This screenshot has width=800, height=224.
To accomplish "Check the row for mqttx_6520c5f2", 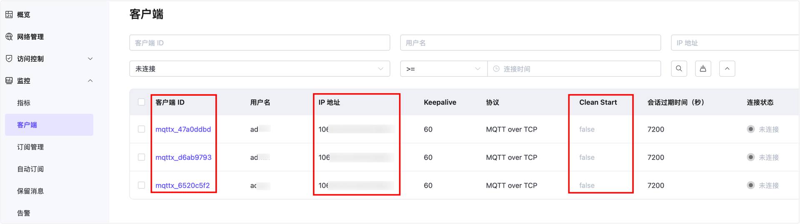I will point(142,185).
